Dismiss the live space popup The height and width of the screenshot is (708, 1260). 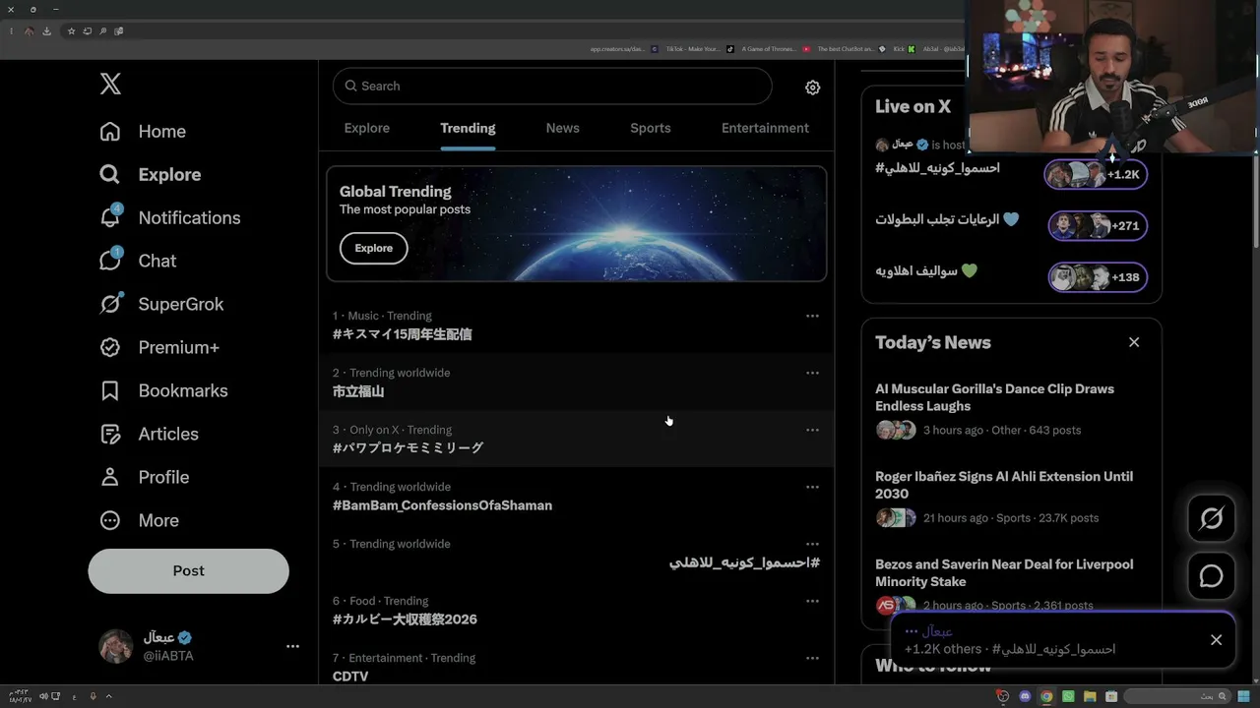coord(1216,640)
